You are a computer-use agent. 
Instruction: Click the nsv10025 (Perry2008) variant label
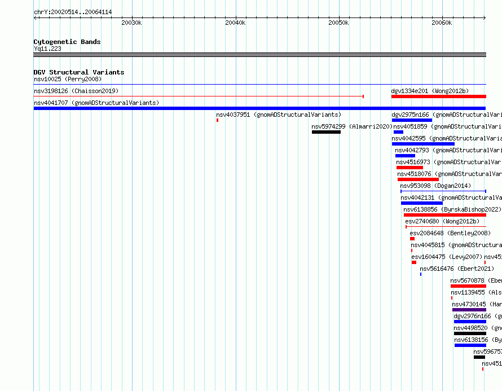tap(68, 79)
